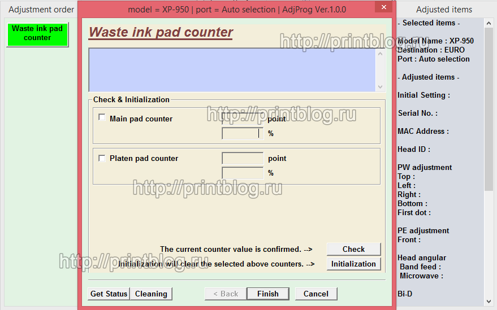Close the AdjProg dialog window

pos(383,7)
